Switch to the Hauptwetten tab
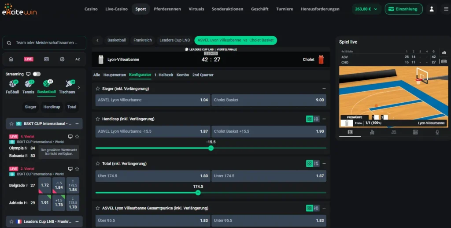The height and width of the screenshot is (228, 451). [x=115, y=75]
